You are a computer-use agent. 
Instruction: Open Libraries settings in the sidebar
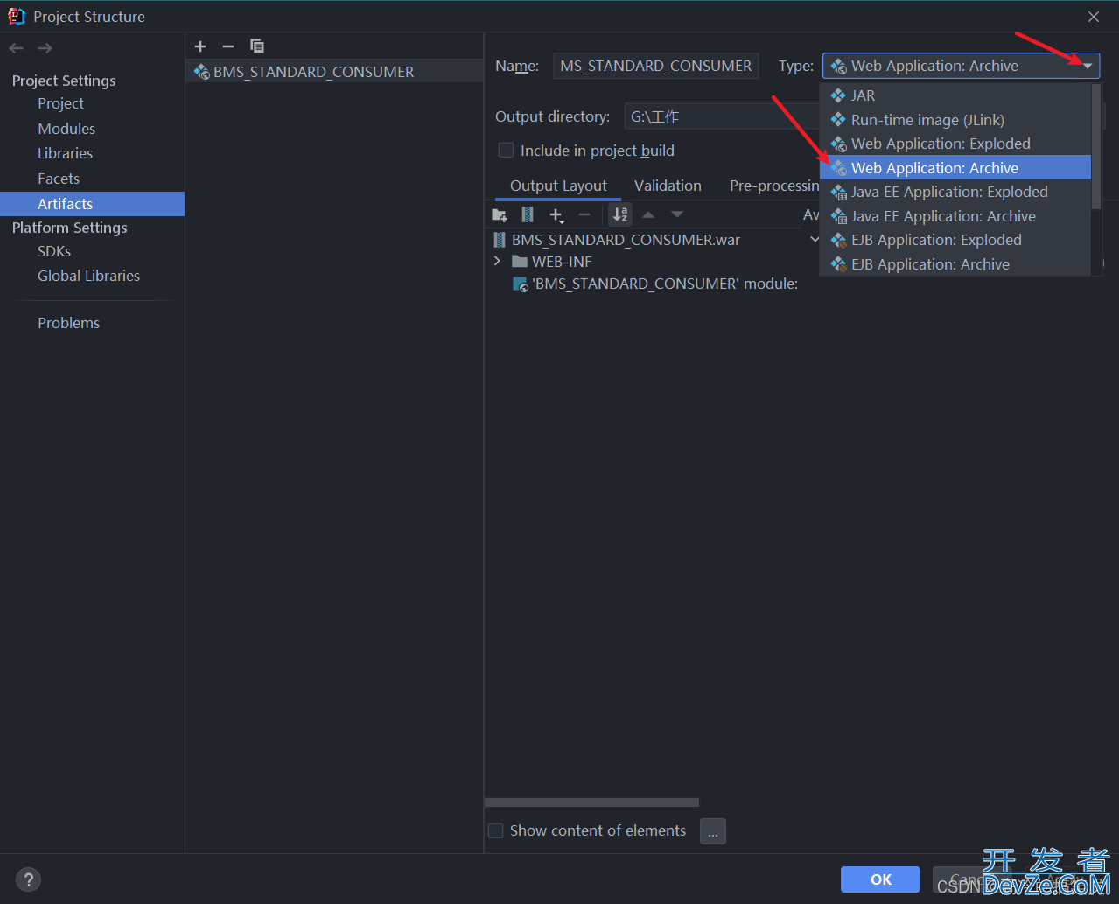[65, 153]
